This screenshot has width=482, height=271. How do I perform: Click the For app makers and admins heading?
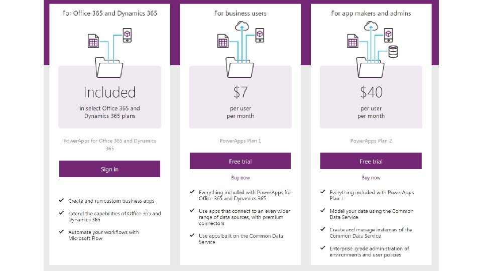(x=371, y=13)
